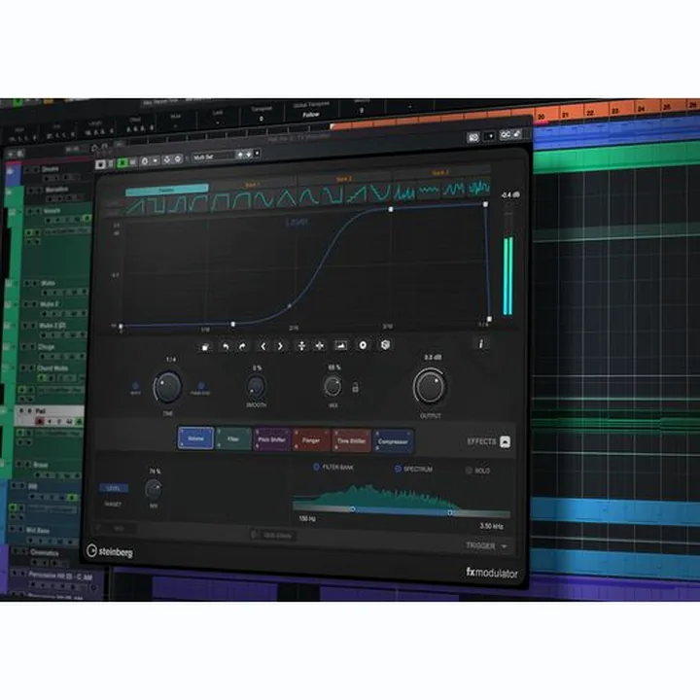Open the small dropdown after preset arrows
The image size is (700, 700).
pyautogui.click(x=257, y=154)
